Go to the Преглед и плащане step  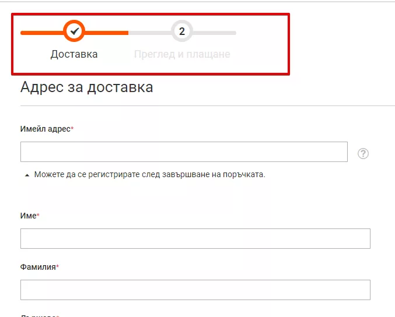coord(182,54)
